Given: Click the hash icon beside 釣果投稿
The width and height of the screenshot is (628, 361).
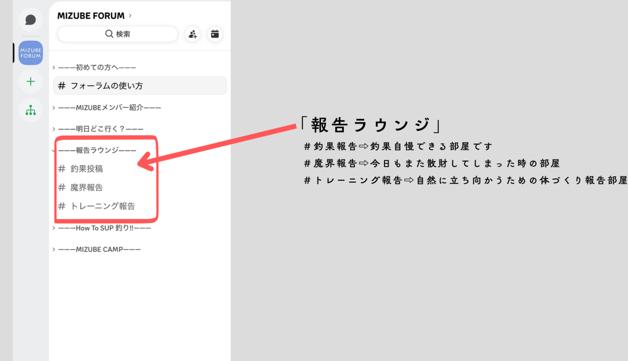Looking at the screenshot, I should point(62,168).
